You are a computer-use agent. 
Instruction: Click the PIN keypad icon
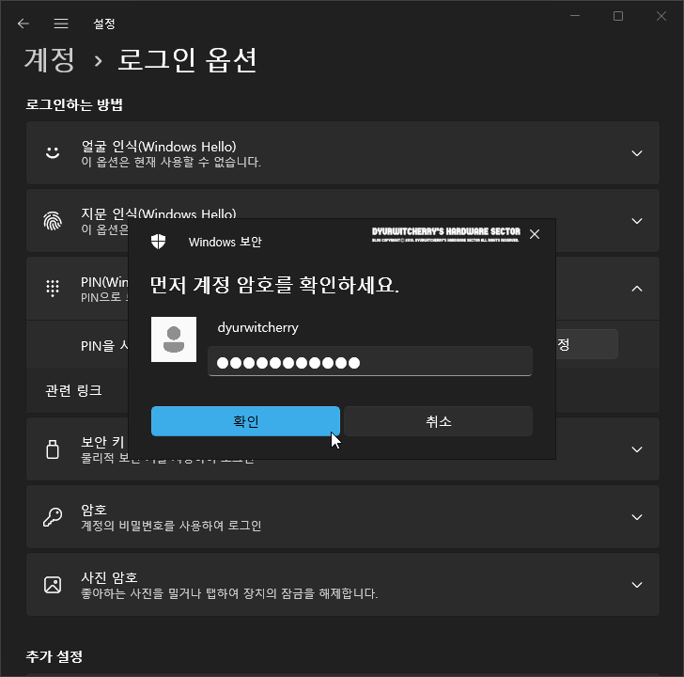53,289
